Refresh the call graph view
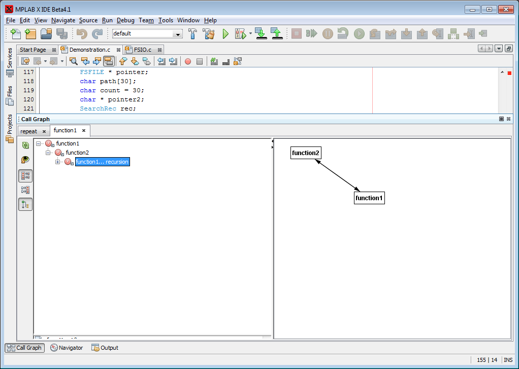This screenshot has width=519, height=369. (25, 145)
